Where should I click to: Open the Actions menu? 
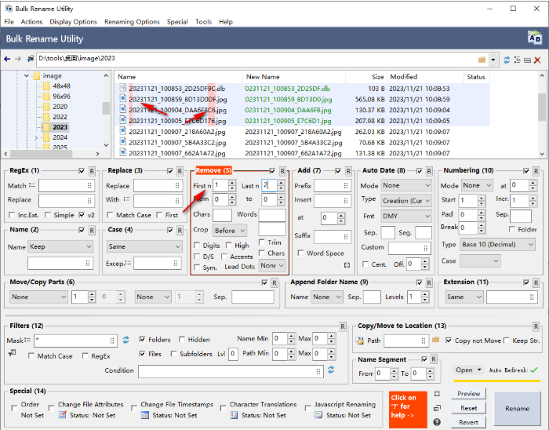[31, 22]
